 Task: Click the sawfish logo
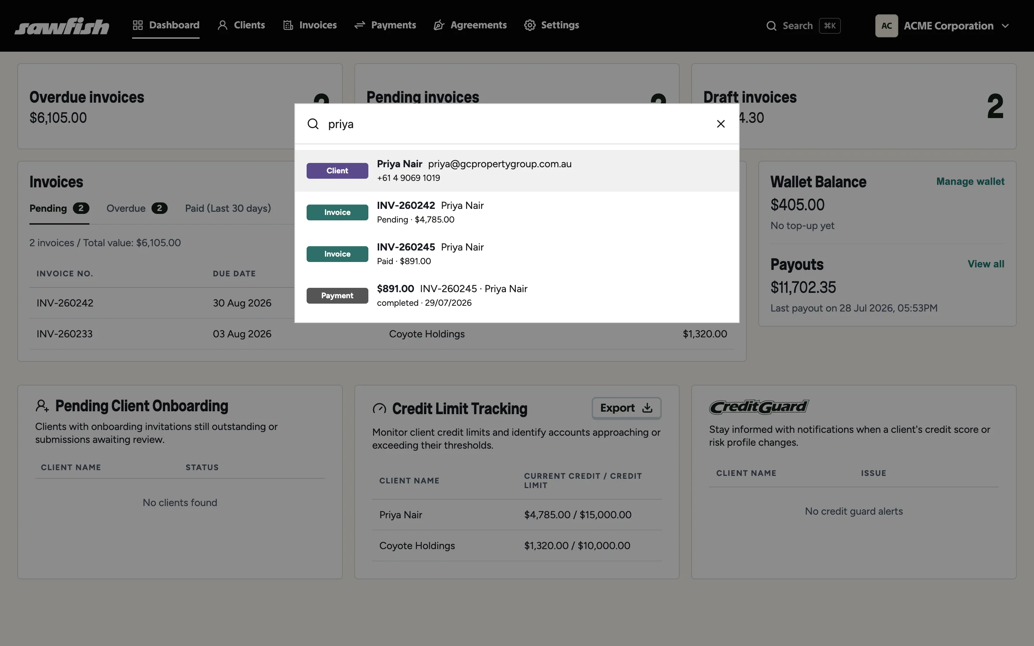[x=62, y=25]
